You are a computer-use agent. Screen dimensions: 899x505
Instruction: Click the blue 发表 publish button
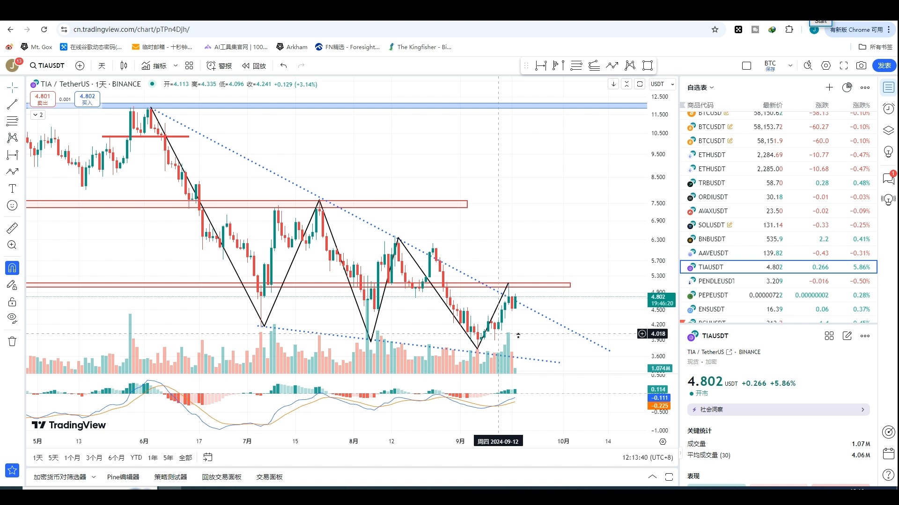(884, 65)
